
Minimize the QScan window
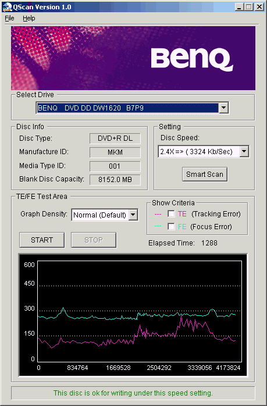coord(239,7)
